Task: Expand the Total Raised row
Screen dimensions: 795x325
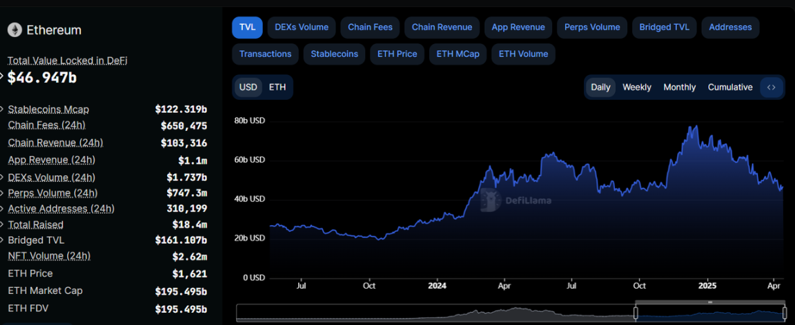Action: pos(3,224)
